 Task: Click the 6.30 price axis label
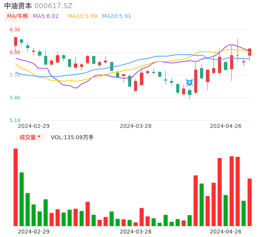15,30
